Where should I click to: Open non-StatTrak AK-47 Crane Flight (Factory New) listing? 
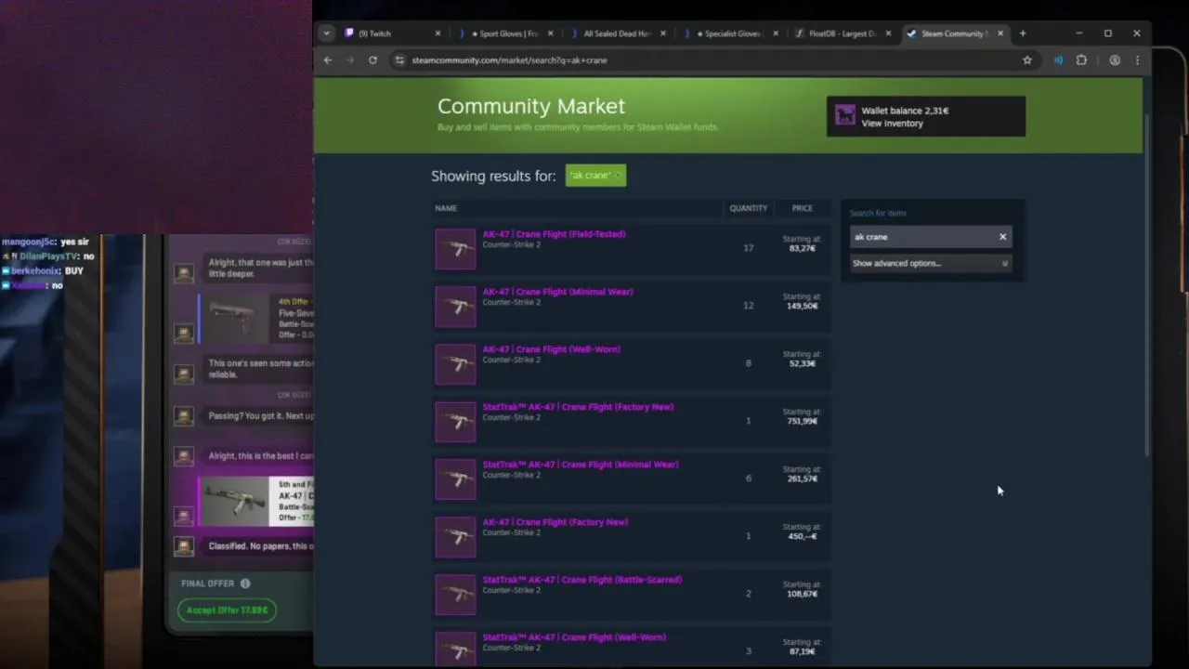555,522
